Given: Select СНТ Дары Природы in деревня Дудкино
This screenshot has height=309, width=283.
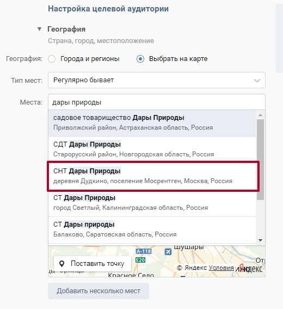Looking at the screenshot, I should pos(152,176).
